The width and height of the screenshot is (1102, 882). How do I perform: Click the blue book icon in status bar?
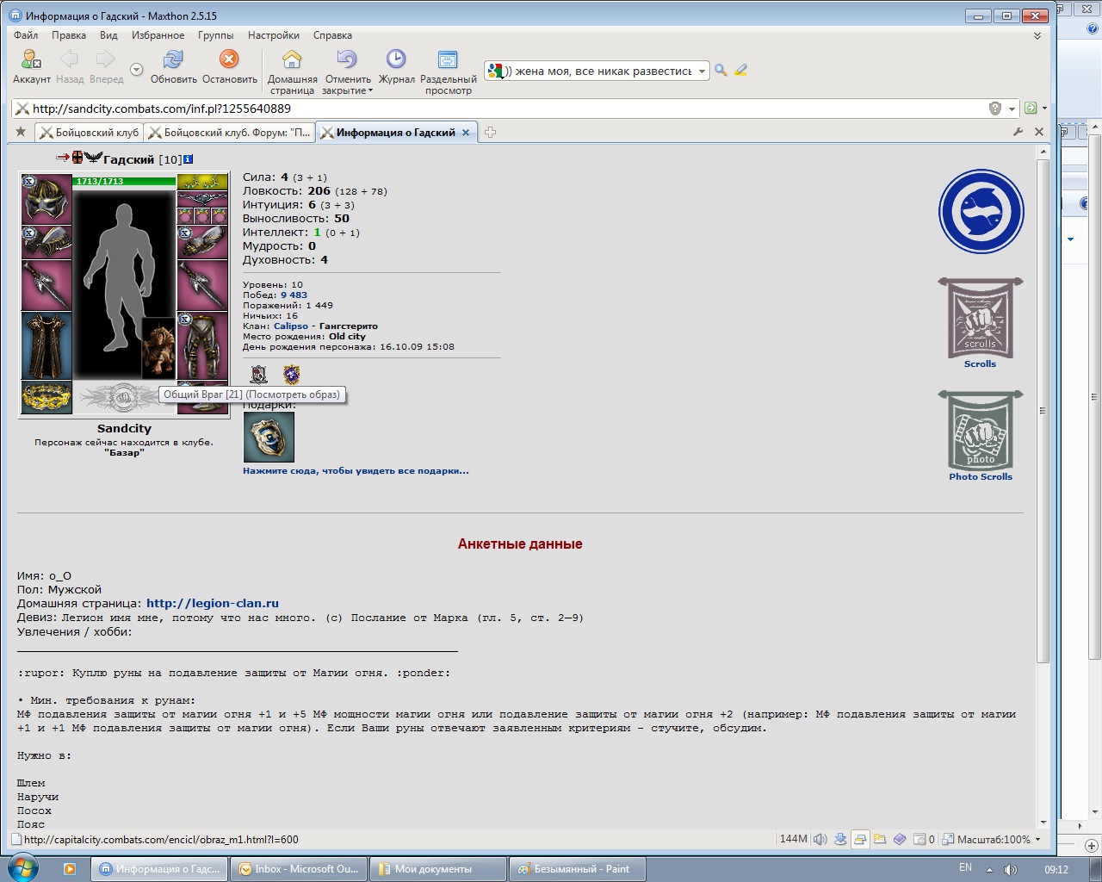pos(900,839)
